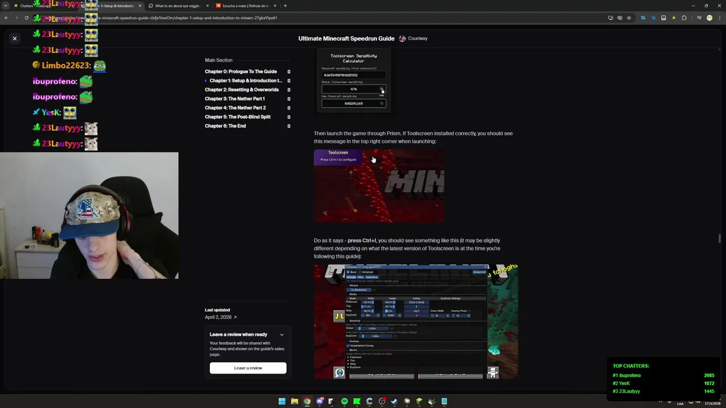Click '#2 YesK' in the top chatters overlay

(621, 383)
